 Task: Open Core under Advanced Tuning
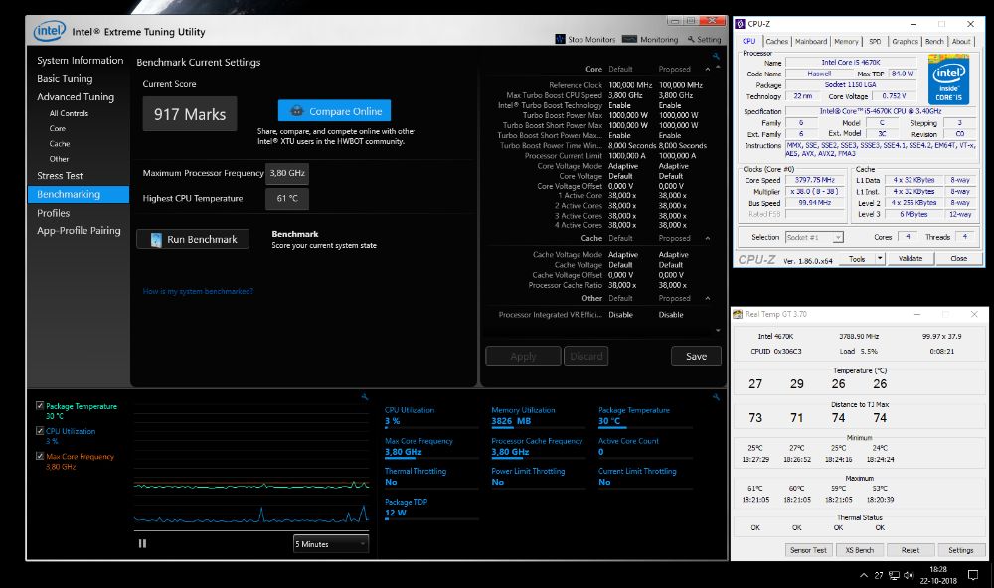(57, 129)
